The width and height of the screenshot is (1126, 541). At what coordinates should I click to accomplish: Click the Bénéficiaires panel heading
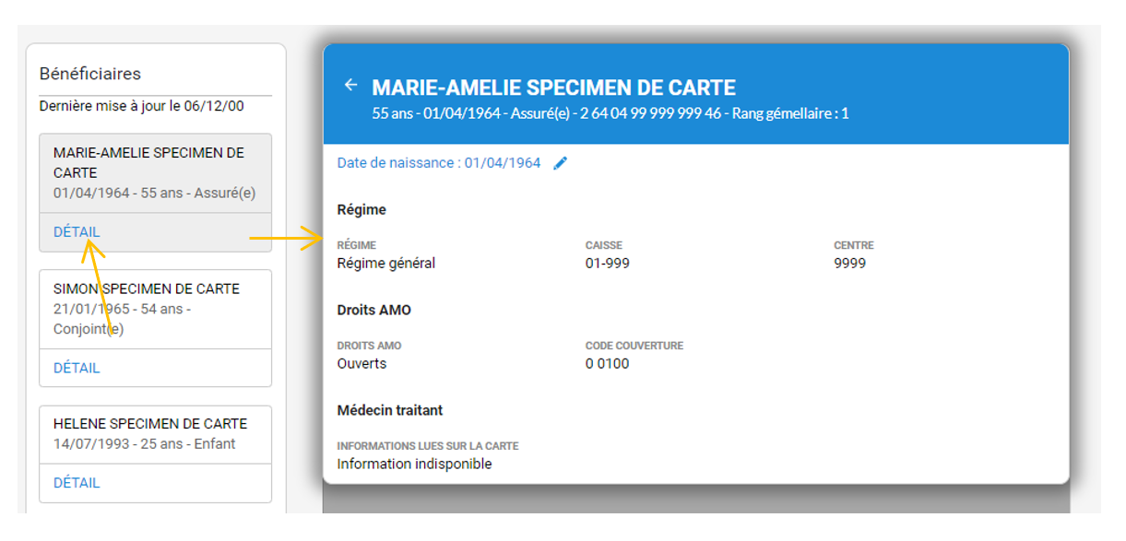coord(89,74)
